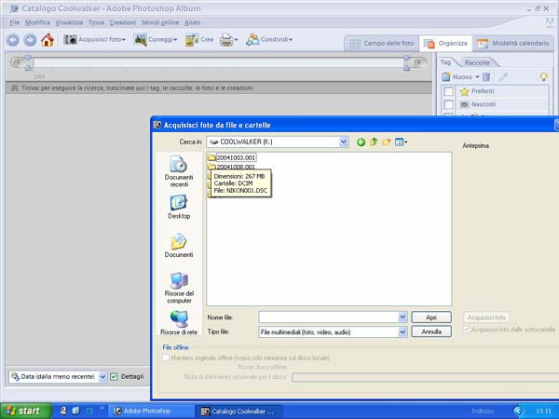The image size is (559, 419).
Task: Select folder 20041008.001
Action: (x=232, y=167)
